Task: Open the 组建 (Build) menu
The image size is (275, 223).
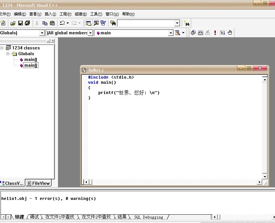Action: [x=81, y=14]
